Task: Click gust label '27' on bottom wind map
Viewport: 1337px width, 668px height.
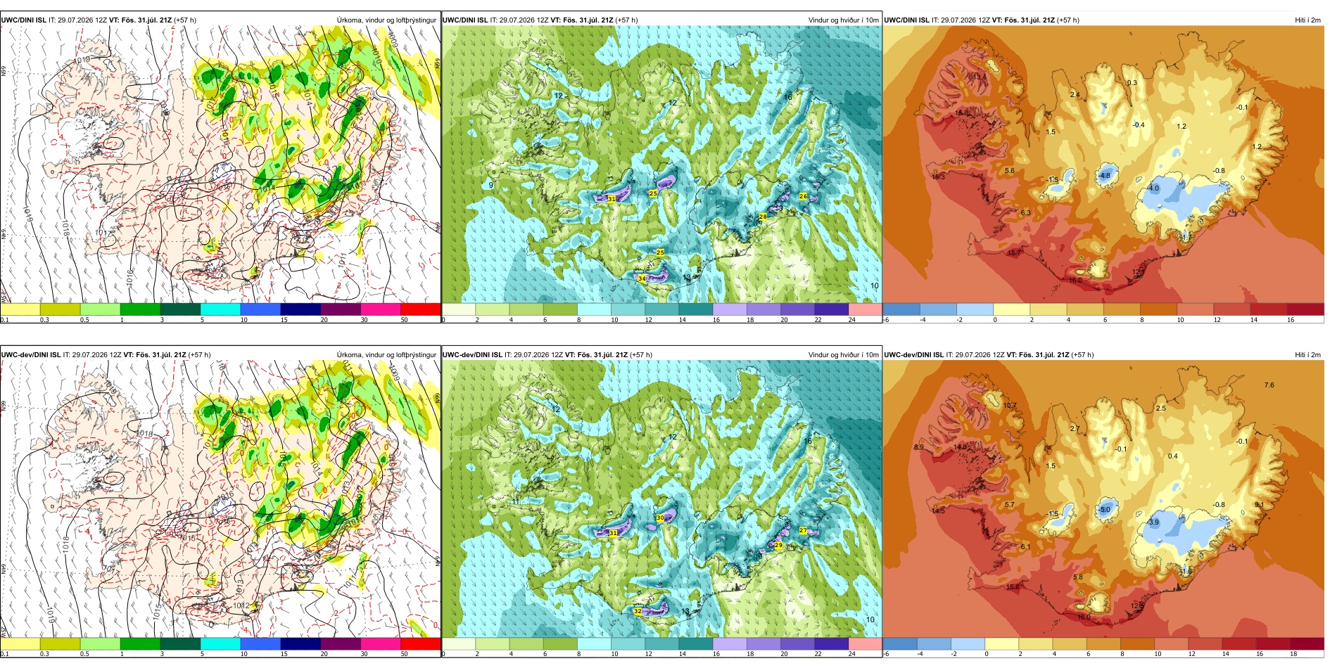Action: pyautogui.click(x=803, y=531)
